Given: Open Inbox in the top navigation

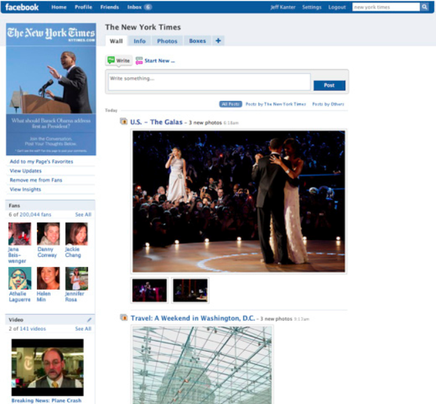Looking at the screenshot, I should [x=139, y=7].
